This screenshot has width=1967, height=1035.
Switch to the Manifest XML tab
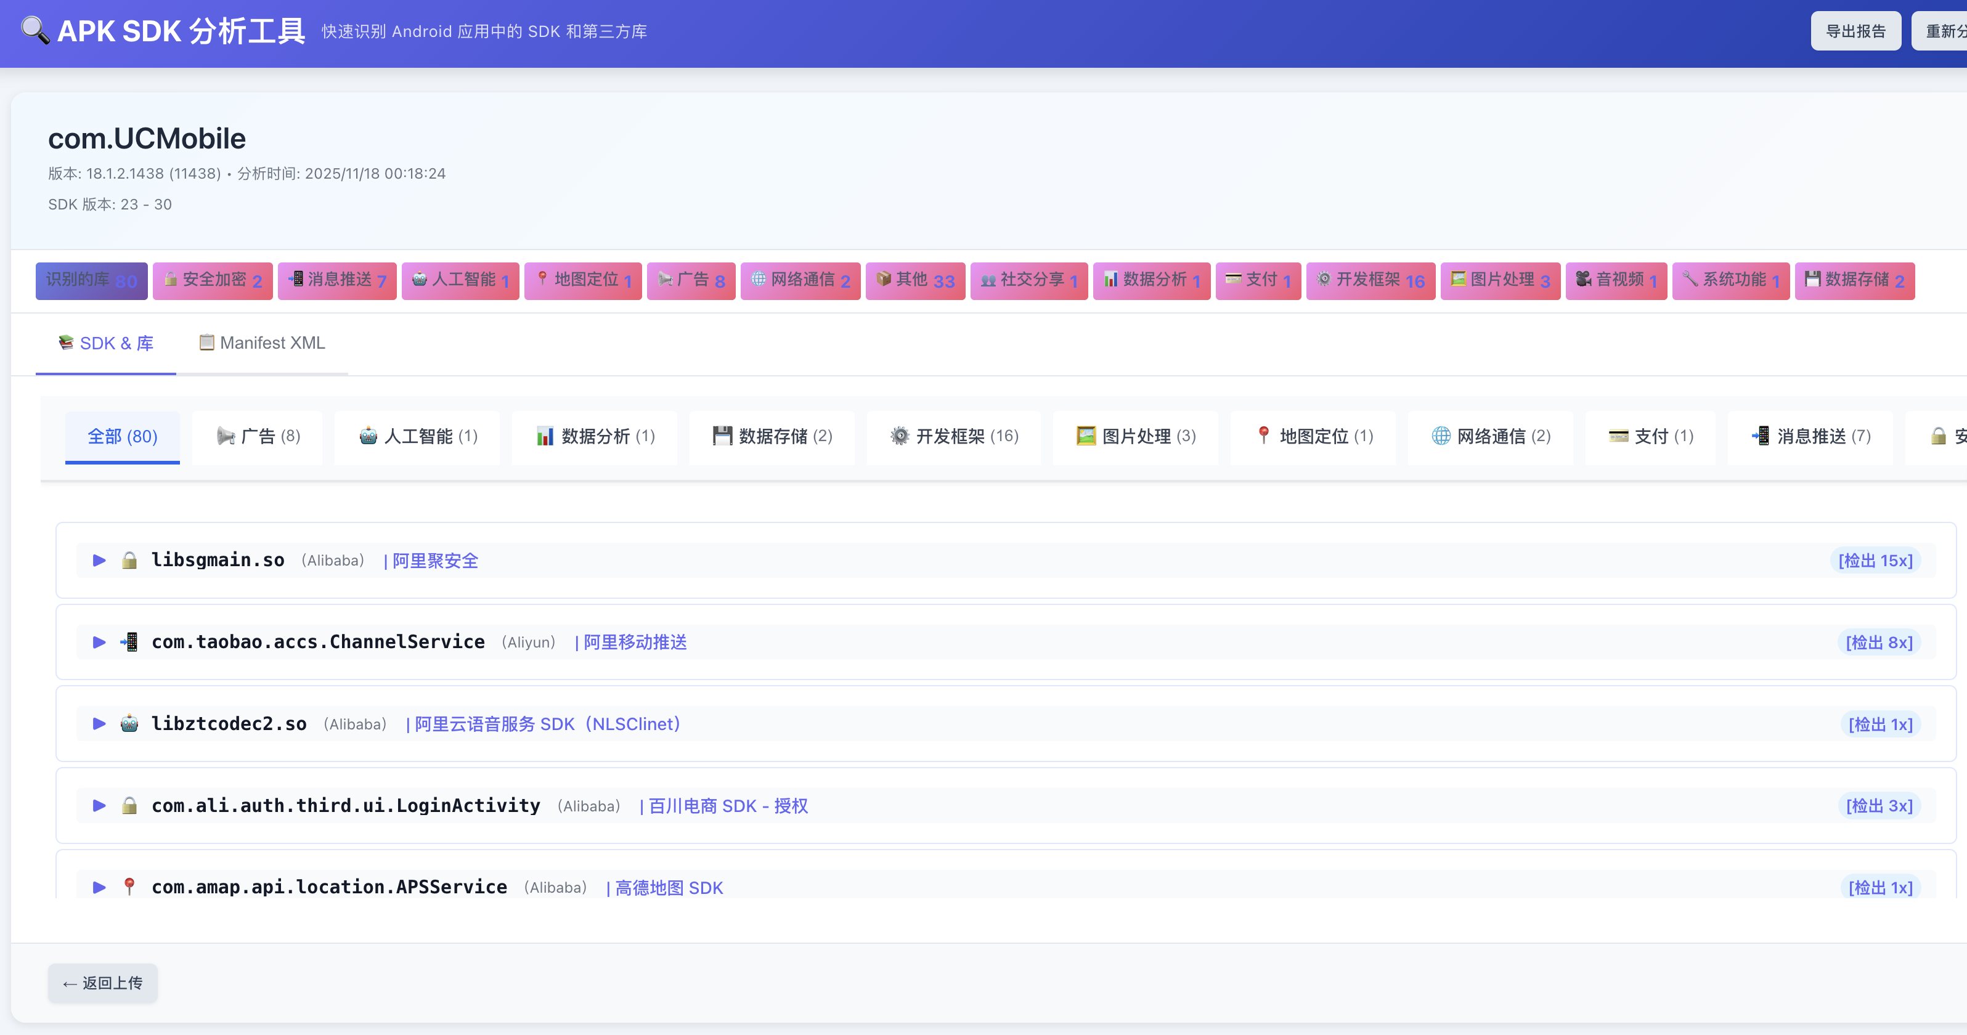pyautogui.click(x=261, y=343)
